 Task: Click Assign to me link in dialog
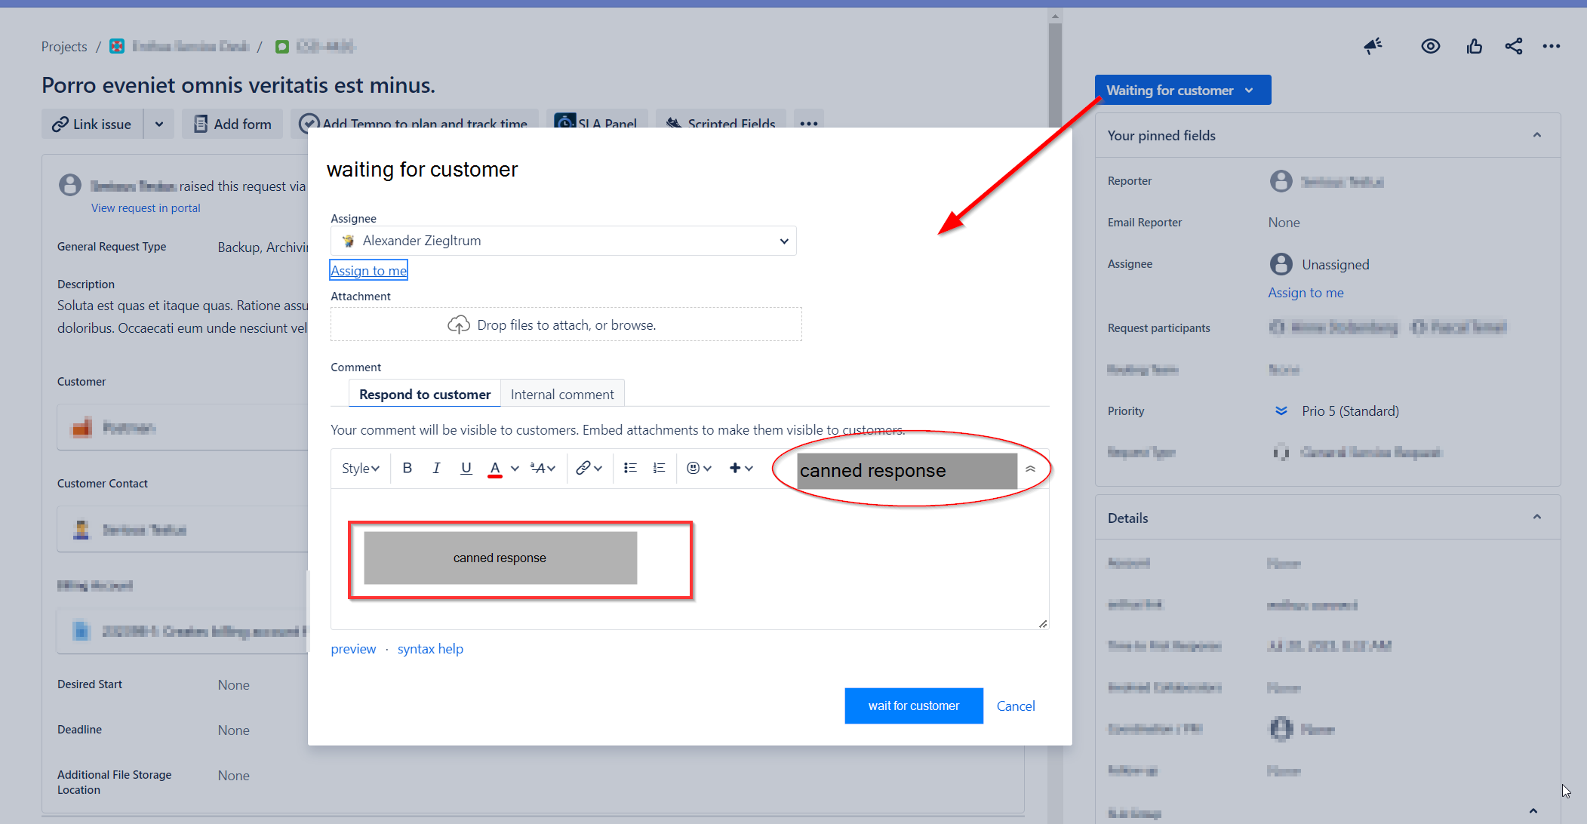tap(368, 270)
